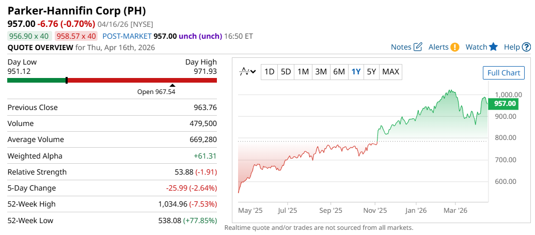Show the MAX chart range
Image resolution: width=535 pixels, height=235 pixels.
coord(390,72)
